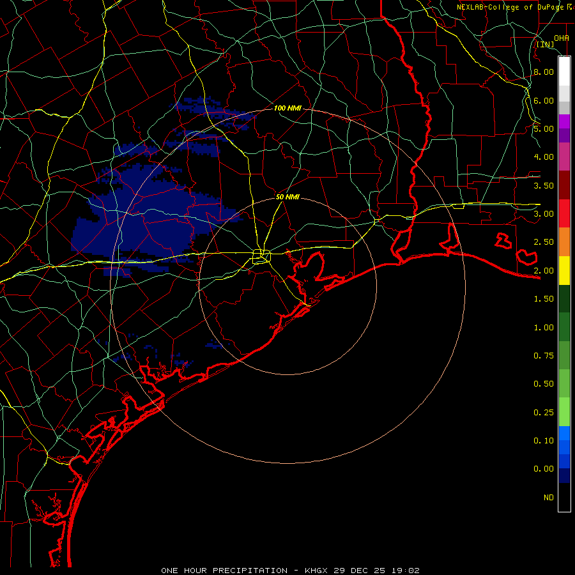The width and height of the screenshot is (575, 575).
Task: Pick the bright magenta legend swatch
Action: [x=564, y=121]
